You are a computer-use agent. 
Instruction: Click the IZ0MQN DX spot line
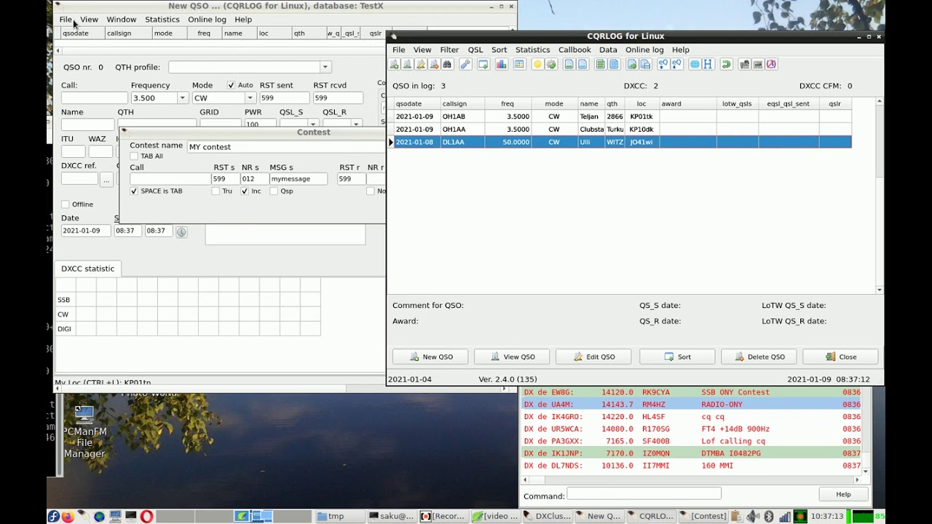pos(692,453)
